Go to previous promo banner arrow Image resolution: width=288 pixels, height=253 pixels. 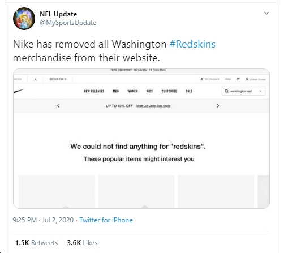pyautogui.click(x=58, y=106)
